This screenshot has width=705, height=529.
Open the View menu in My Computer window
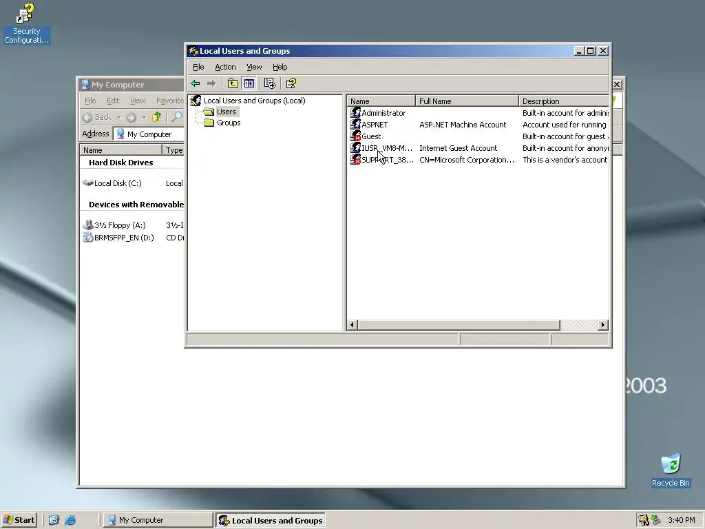click(x=138, y=101)
